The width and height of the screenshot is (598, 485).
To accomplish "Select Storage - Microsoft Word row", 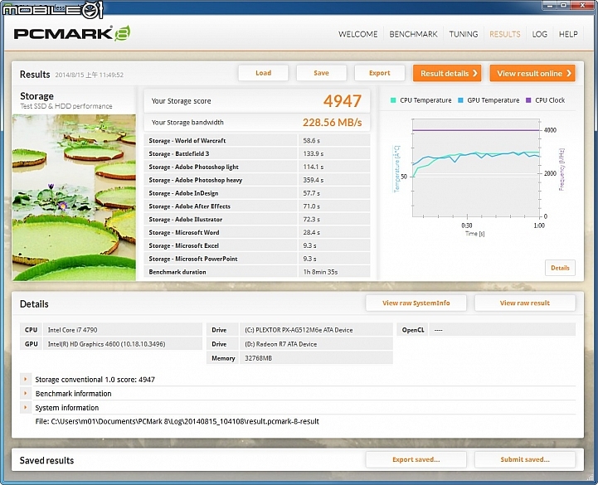I will coord(256,233).
